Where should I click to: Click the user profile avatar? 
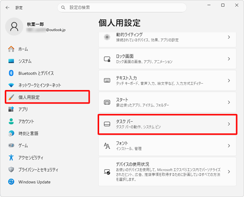pyautogui.click(x=14, y=27)
